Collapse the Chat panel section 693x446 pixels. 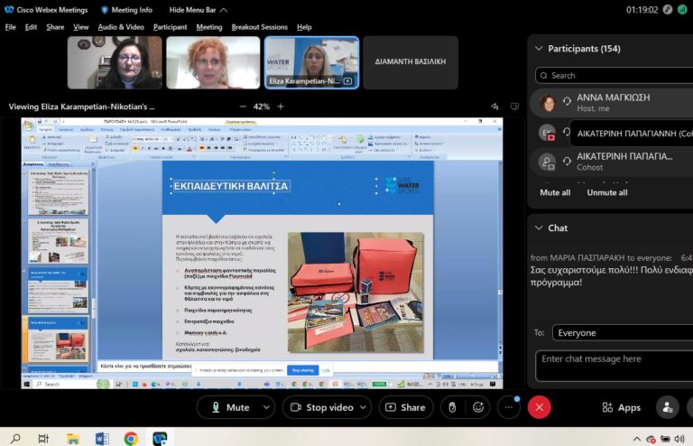pos(539,228)
